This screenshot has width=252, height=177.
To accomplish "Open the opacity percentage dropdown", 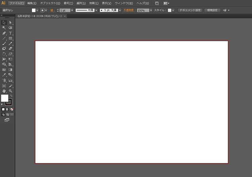I will [151, 10].
